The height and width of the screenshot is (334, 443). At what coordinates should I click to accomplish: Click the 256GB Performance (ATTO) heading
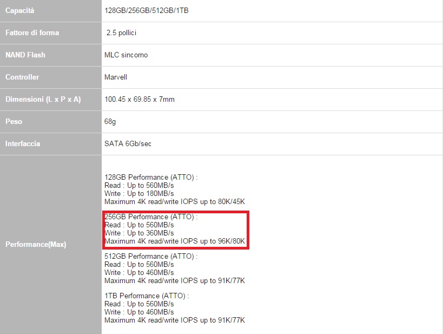pyautogui.click(x=150, y=217)
